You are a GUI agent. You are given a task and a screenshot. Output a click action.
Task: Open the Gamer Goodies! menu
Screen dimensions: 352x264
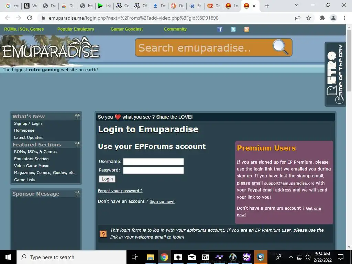click(126, 29)
